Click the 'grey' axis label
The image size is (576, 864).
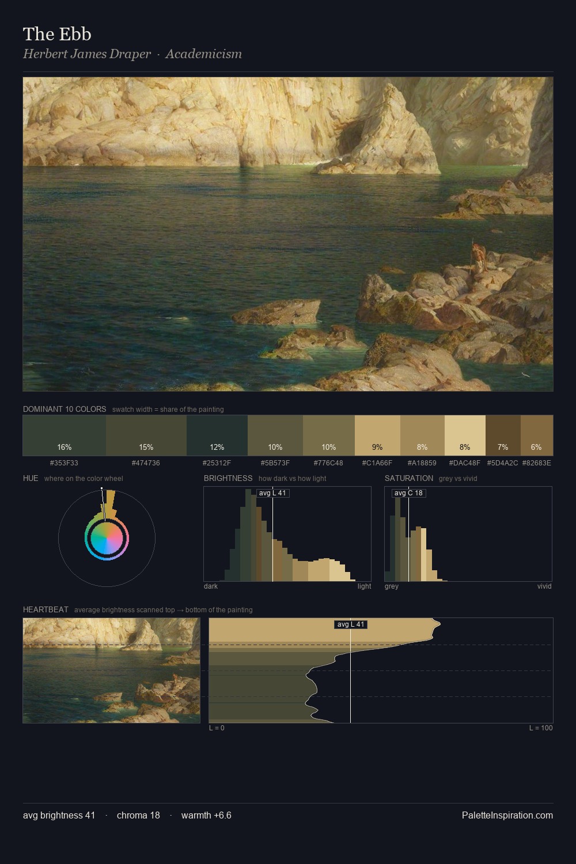[x=392, y=586]
